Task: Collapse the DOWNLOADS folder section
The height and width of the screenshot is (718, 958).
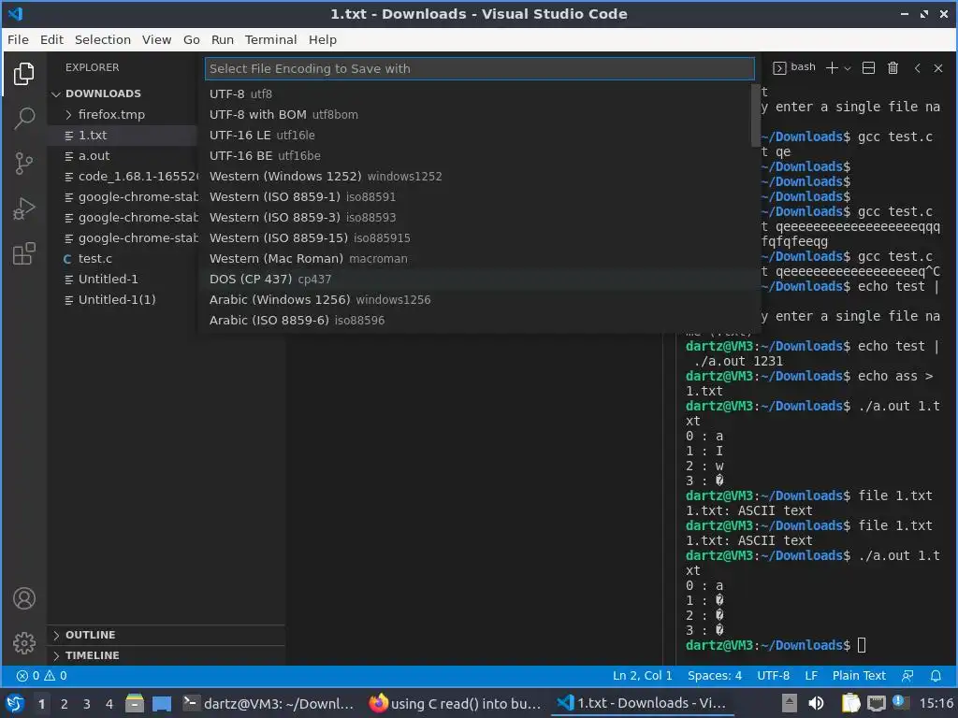Action: [x=103, y=93]
